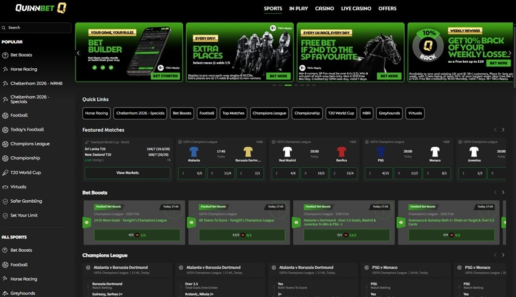The image size is (516, 297).
Task: Click the T20 World Cup cricket icon
Action: tap(5, 173)
